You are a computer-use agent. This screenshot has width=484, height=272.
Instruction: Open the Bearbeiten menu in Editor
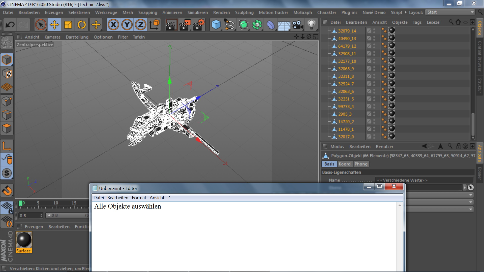(118, 198)
